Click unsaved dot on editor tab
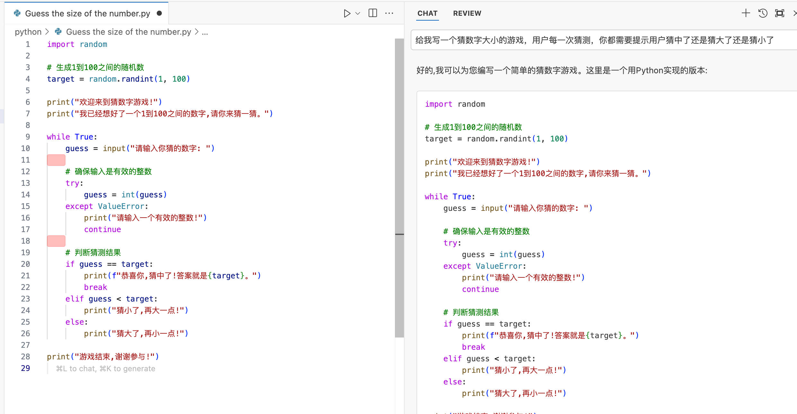The height and width of the screenshot is (414, 797). coord(159,14)
